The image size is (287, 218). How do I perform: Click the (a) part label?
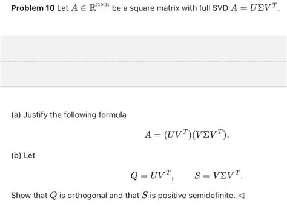[16, 115]
